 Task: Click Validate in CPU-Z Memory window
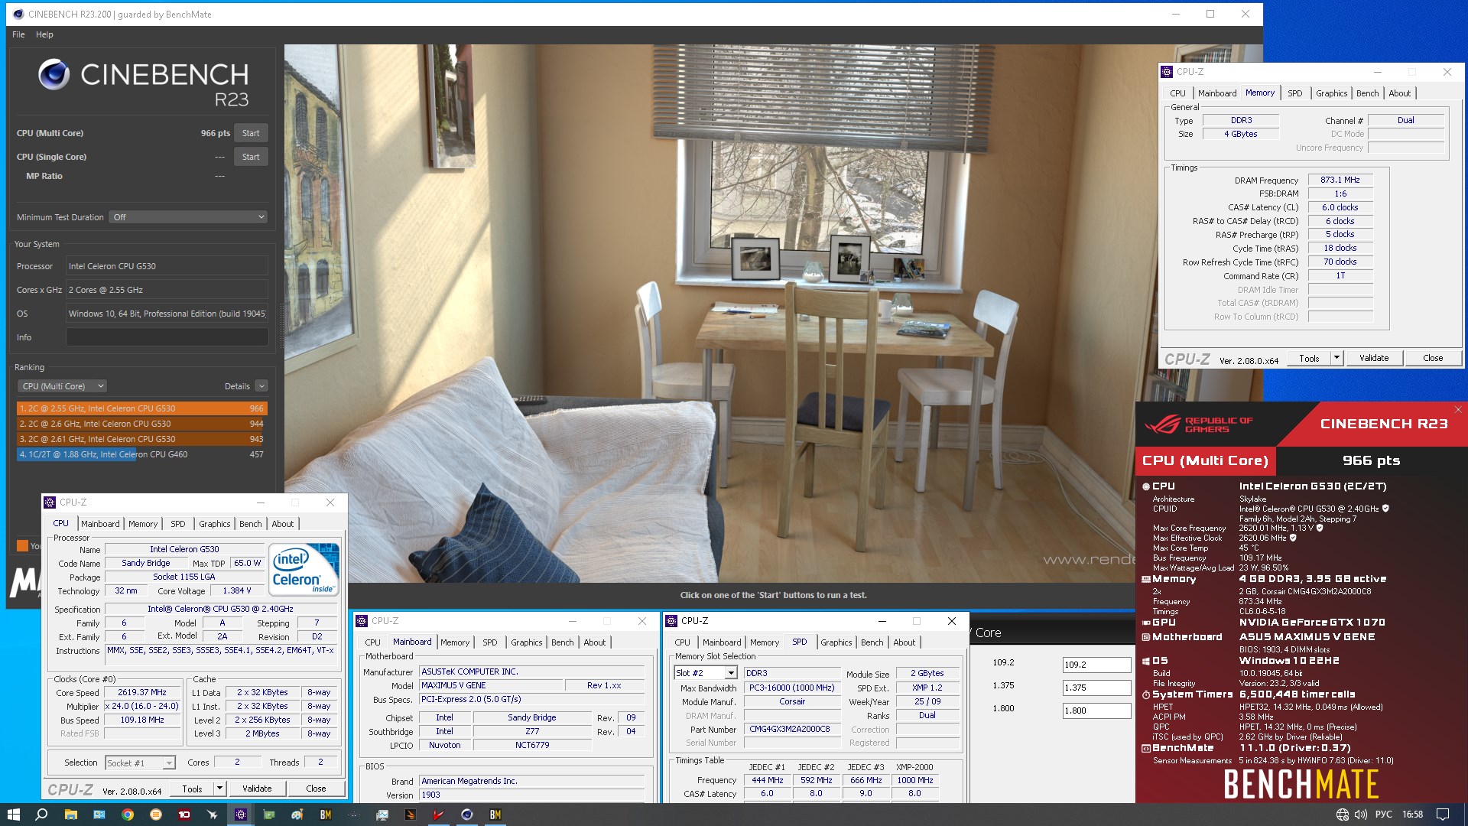pos(1373,358)
